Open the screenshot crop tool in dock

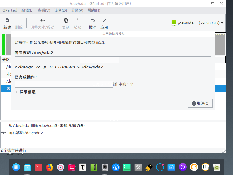click(x=72, y=167)
